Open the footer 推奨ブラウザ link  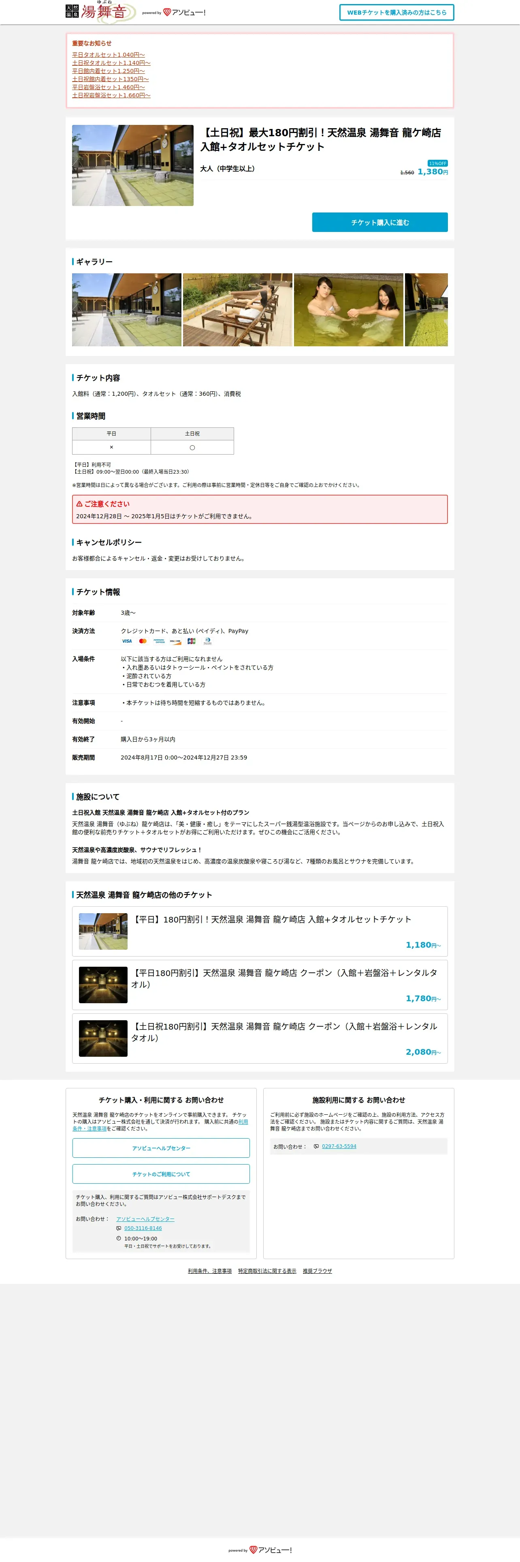(x=317, y=1271)
